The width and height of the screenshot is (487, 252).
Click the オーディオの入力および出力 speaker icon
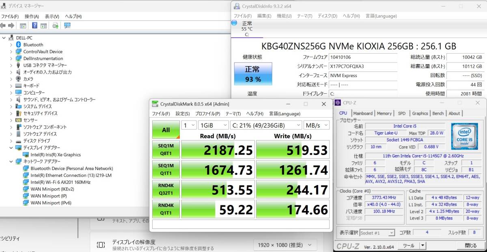(18, 72)
